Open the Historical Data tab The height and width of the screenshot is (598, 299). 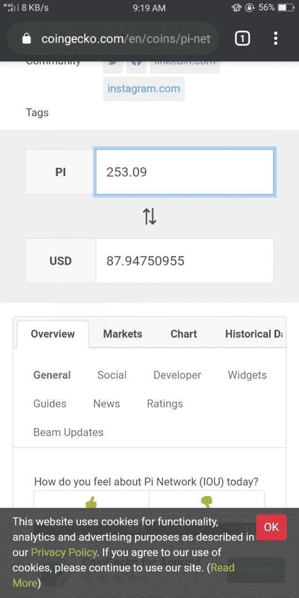point(254,334)
